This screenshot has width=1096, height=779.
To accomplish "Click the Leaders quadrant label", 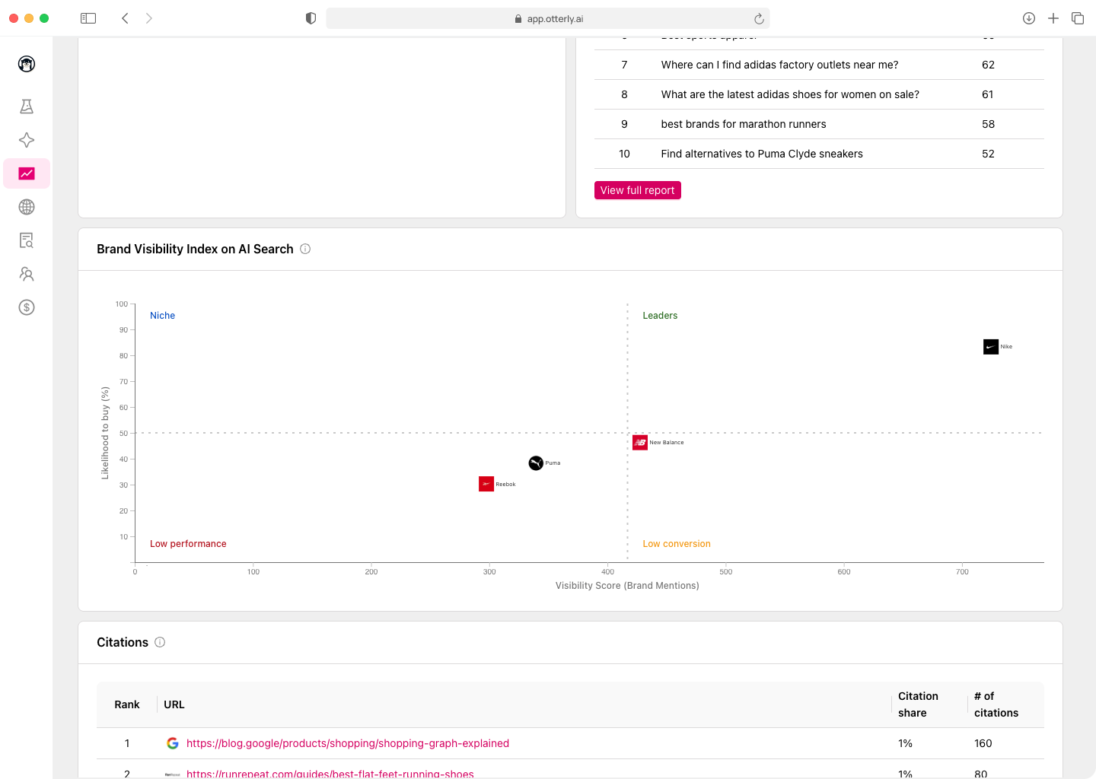I will coord(660,316).
